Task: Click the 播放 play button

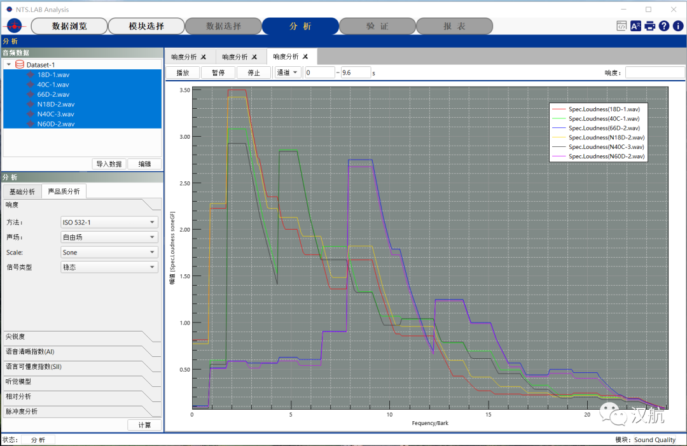Action: tap(183, 73)
